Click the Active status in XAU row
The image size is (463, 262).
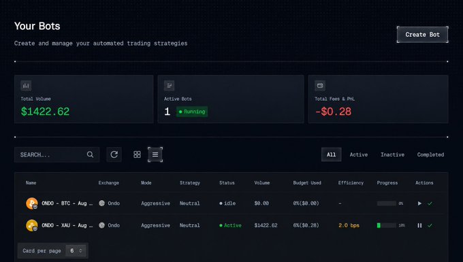pyautogui.click(x=230, y=225)
